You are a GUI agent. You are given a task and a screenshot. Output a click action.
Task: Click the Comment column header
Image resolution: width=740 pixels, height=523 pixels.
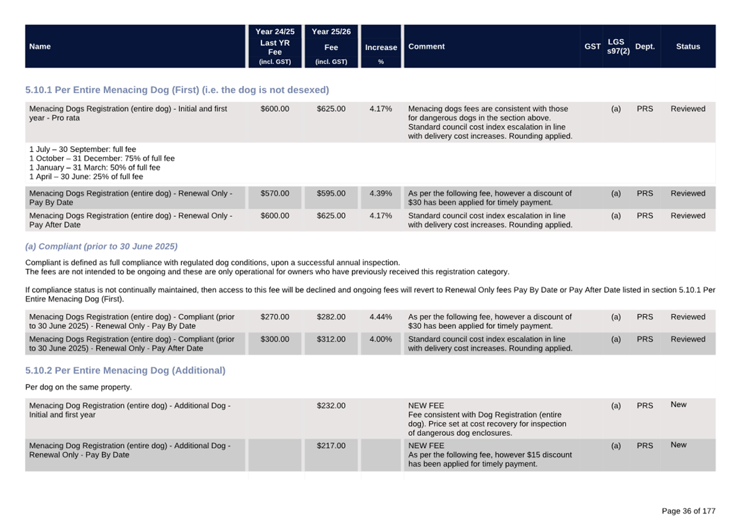tap(426, 46)
